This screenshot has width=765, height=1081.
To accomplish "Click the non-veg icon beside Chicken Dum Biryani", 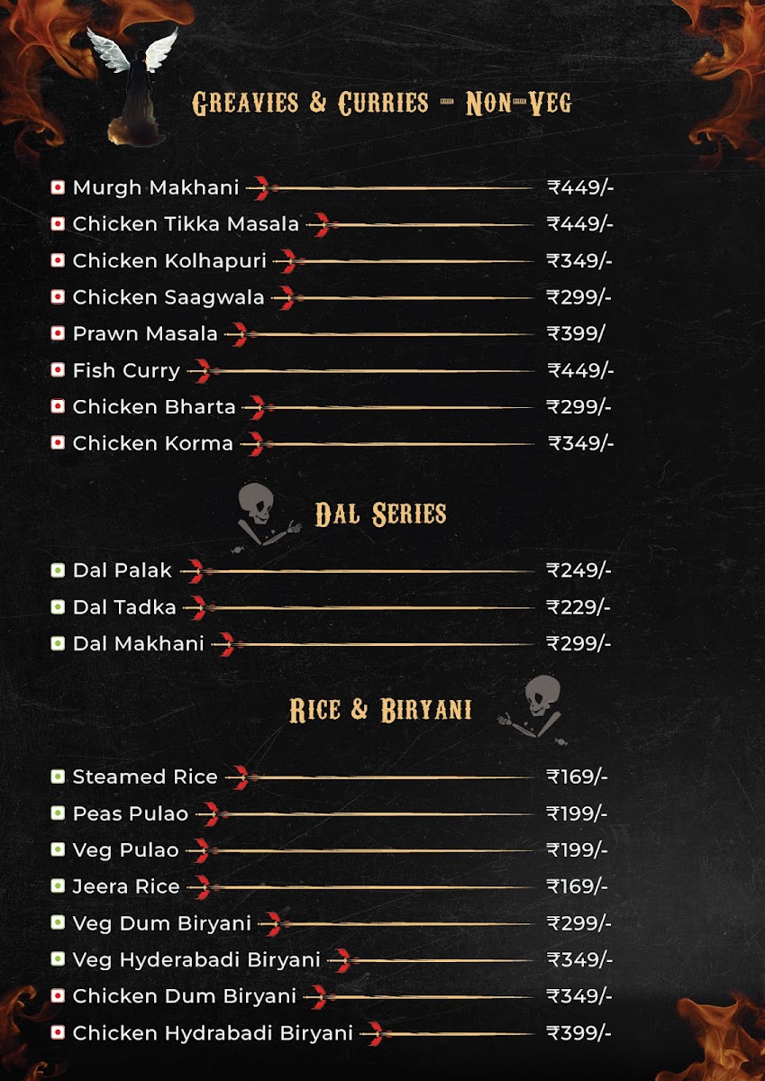I will (58, 996).
